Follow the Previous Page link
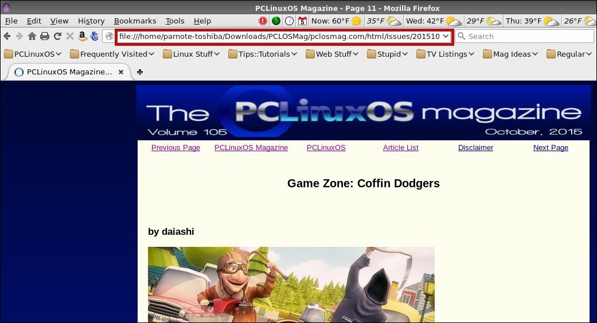597x323 pixels. click(x=175, y=147)
